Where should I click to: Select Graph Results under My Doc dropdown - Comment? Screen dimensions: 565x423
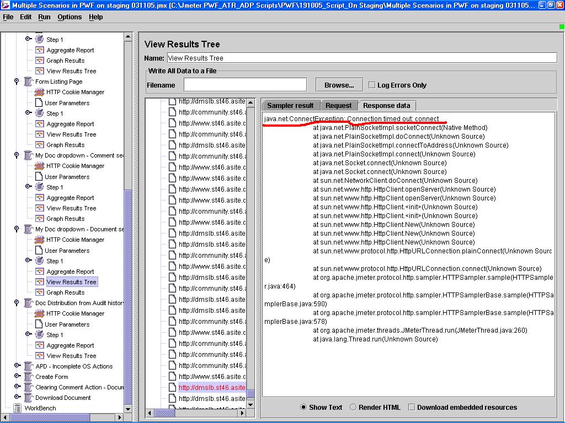[65, 218]
